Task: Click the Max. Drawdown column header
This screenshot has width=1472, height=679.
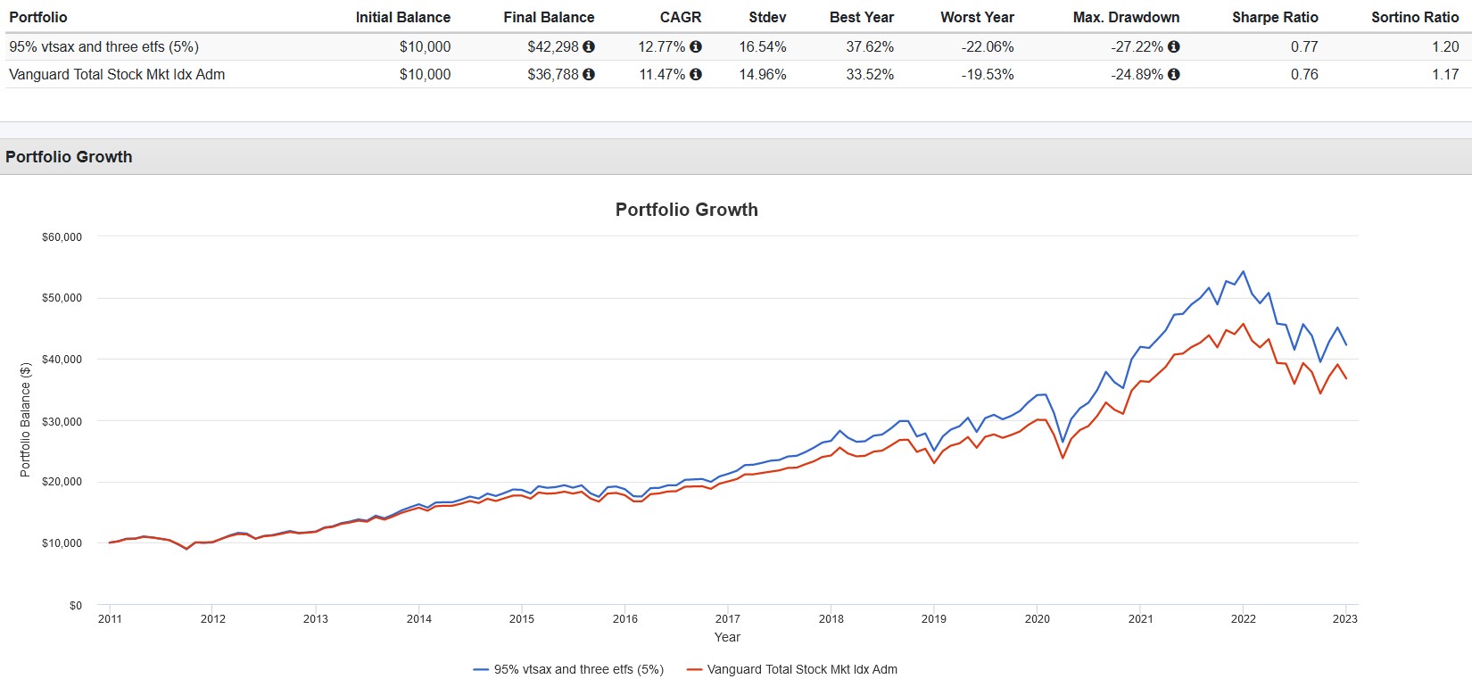Action: (1126, 17)
